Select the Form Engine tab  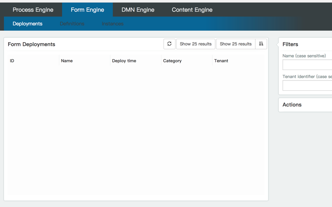87,10
